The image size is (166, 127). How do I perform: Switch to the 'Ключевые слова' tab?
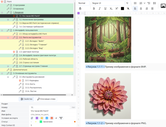click(x=46, y=99)
